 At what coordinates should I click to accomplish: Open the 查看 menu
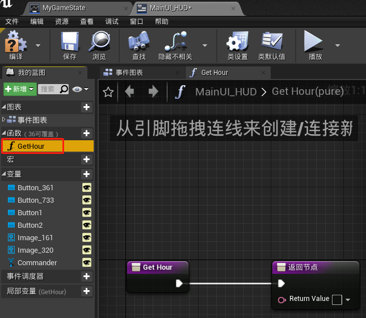(x=87, y=22)
